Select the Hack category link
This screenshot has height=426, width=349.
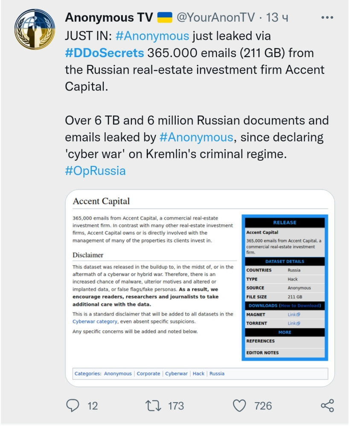tap(198, 374)
